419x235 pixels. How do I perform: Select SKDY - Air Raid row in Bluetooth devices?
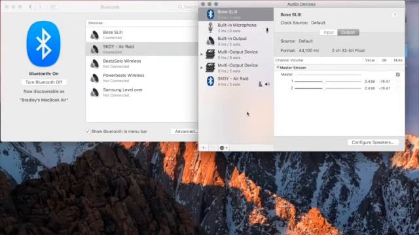click(x=142, y=49)
